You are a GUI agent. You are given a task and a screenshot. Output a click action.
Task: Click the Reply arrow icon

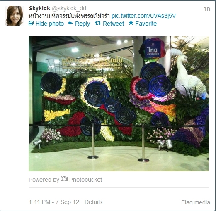(70, 23)
